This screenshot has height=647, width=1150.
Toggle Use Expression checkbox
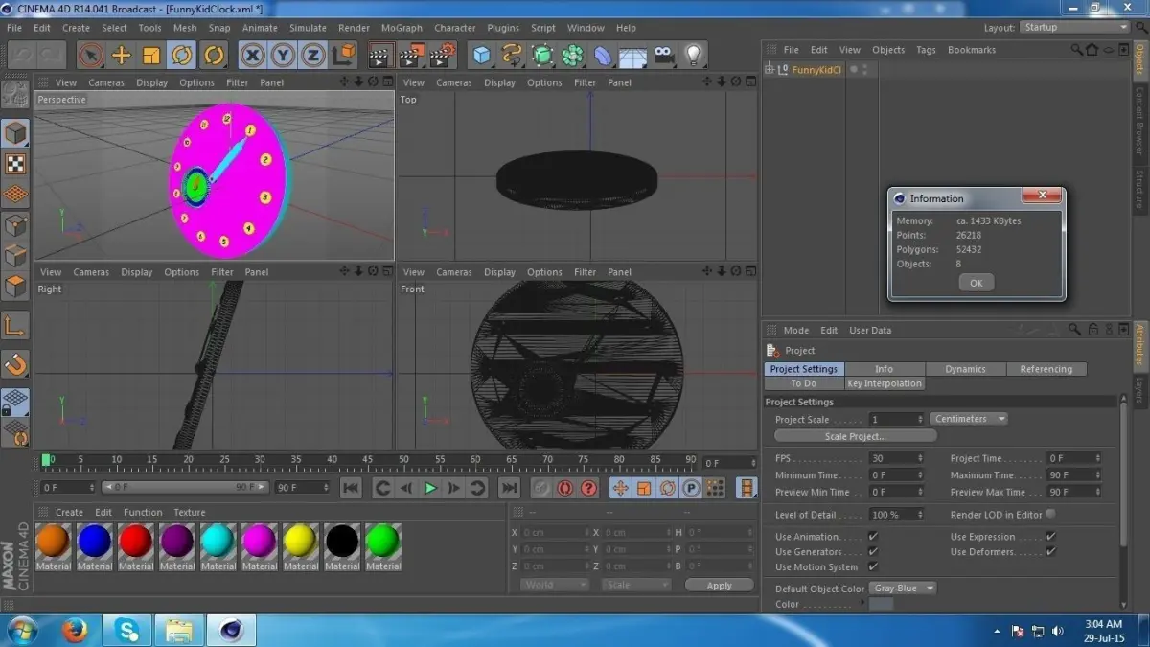[x=1051, y=537]
